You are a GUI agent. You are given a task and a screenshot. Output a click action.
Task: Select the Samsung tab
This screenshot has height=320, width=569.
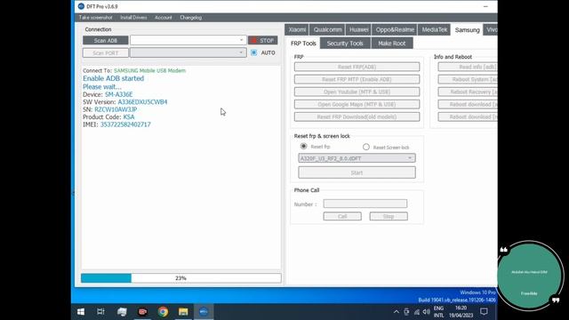coord(467,30)
